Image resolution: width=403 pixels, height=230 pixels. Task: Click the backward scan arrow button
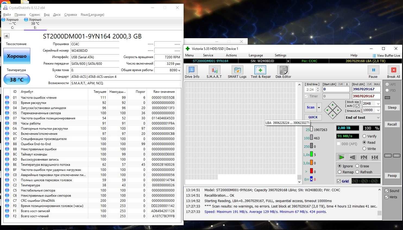(x=352, y=157)
